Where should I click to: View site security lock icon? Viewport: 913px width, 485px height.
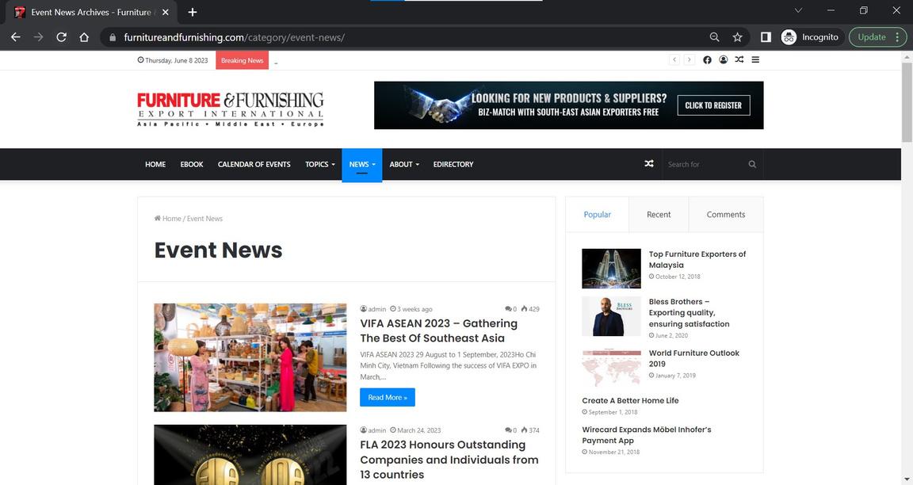click(113, 37)
